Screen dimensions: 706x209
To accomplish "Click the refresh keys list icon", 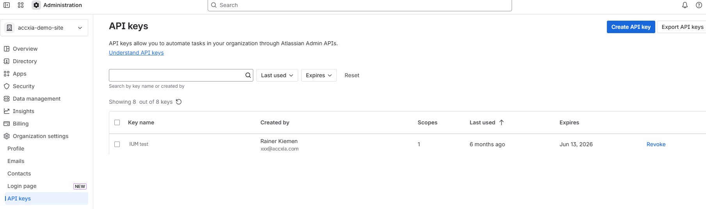I will [x=179, y=102].
